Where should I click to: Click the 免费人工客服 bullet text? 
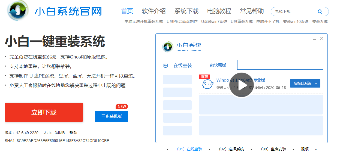[x=67, y=85]
